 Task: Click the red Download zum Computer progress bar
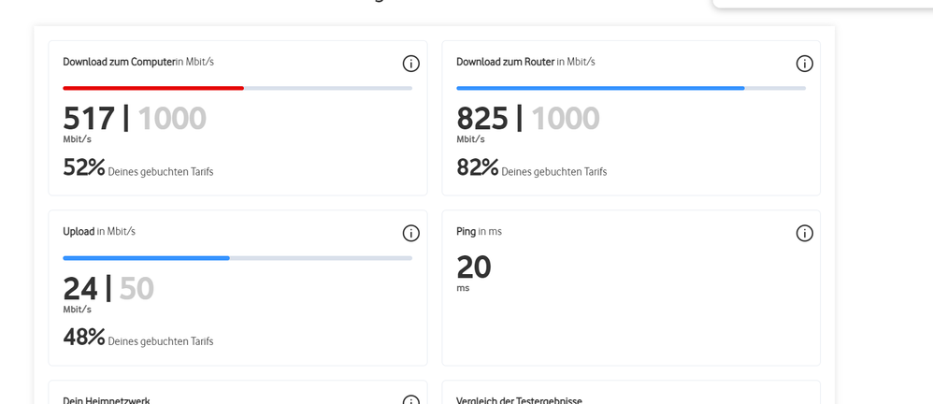point(237,88)
